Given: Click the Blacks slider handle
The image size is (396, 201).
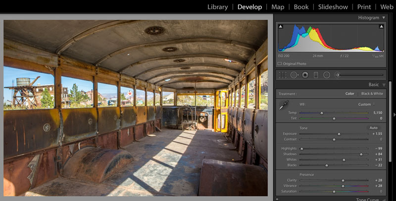Looking at the screenshot, I should [x=327, y=166].
